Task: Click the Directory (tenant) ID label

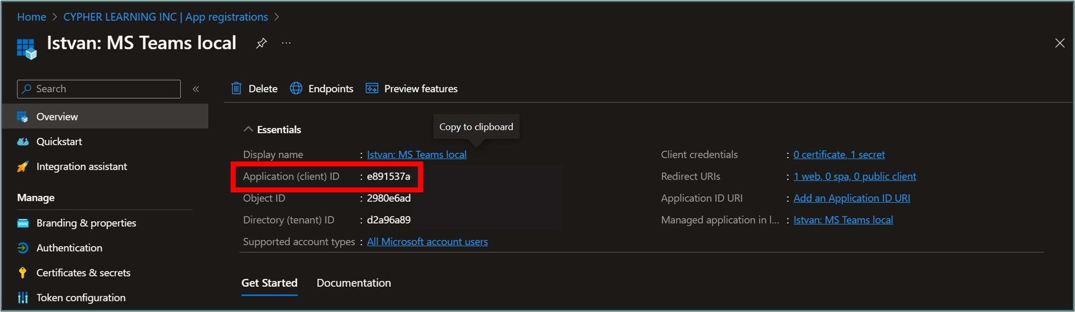Action: pyautogui.click(x=289, y=220)
